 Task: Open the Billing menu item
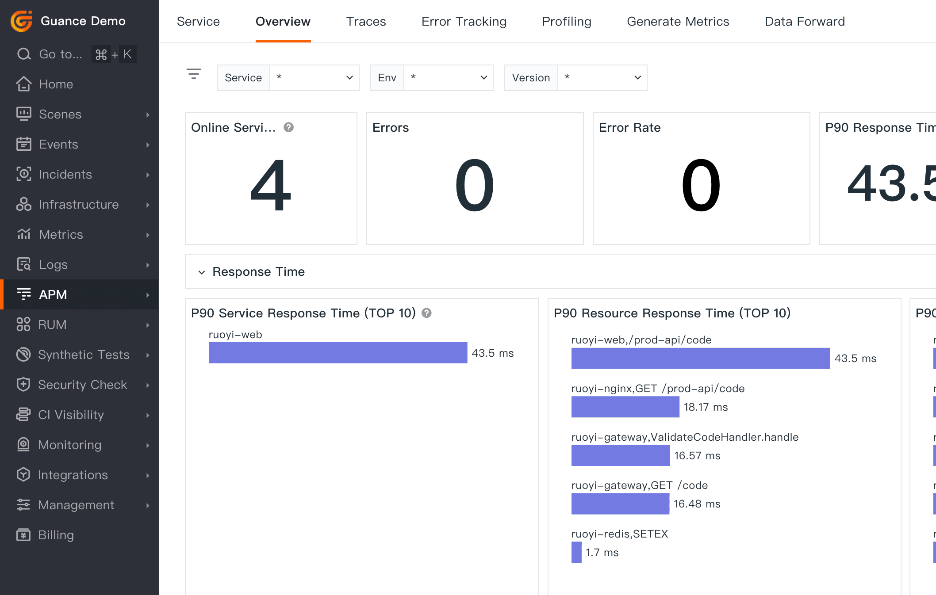coord(56,535)
